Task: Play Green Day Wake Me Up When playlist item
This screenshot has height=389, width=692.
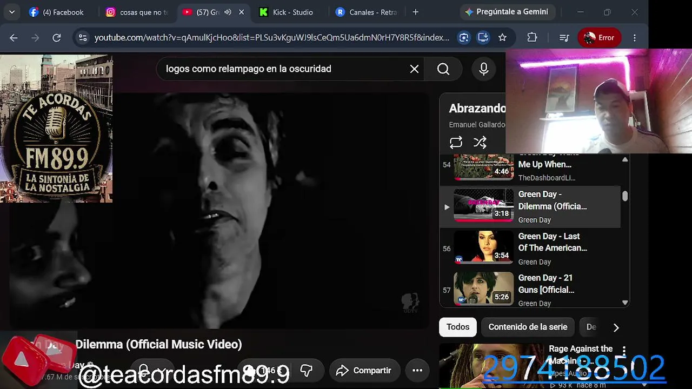Action: tap(531, 168)
